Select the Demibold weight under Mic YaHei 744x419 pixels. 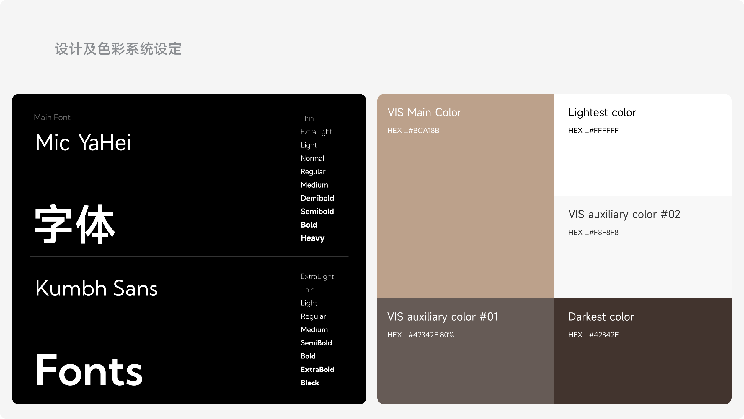317,198
